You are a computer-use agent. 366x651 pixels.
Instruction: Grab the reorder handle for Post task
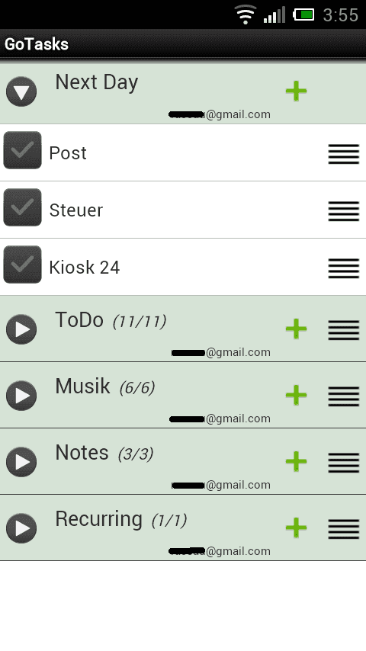[344, 154]
